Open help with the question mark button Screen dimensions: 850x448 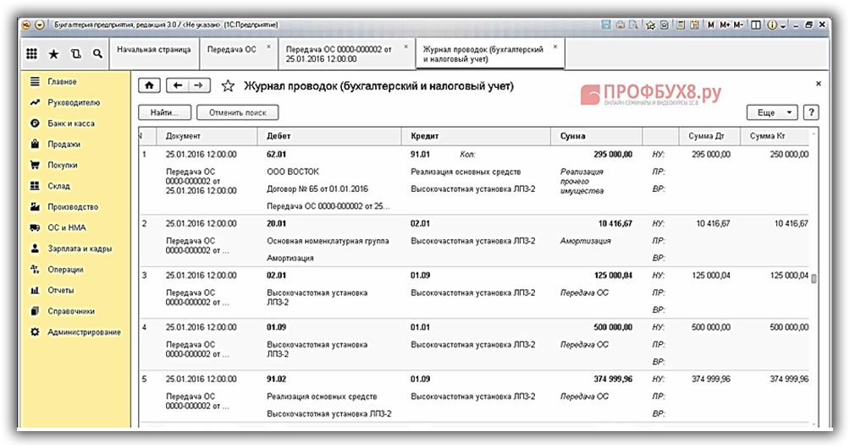pyautogui.click(x=810, y=112)
